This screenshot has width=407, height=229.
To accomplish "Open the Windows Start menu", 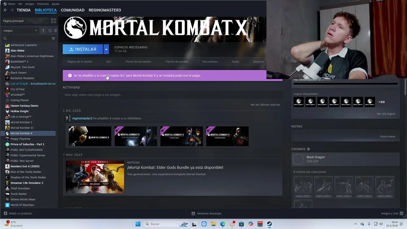I will [138, 224].
